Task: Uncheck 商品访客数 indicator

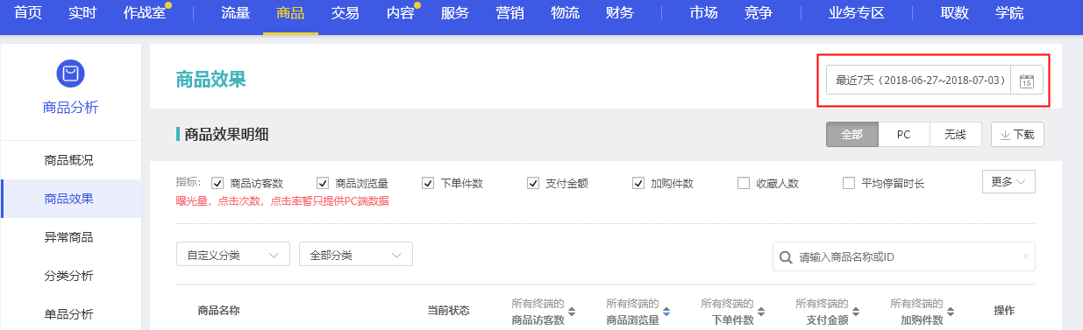Action: 217,183
